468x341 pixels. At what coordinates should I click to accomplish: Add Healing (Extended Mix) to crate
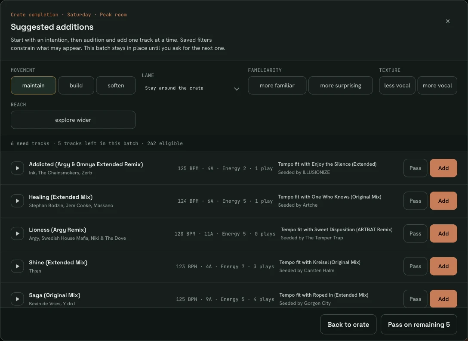click(x=443, y=201)
